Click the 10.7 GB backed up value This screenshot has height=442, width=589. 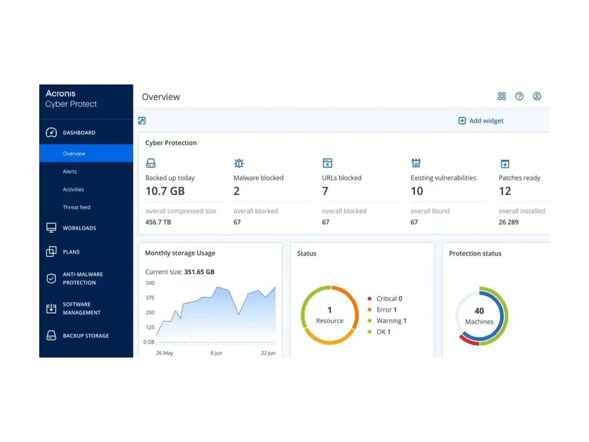coord(165,191)
